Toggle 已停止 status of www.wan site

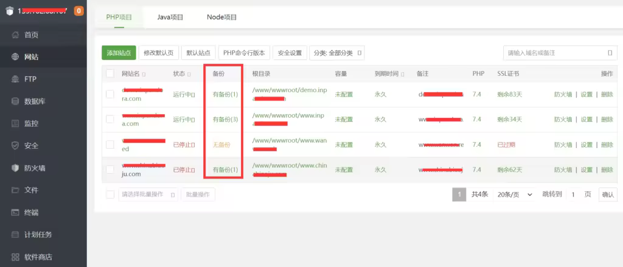pos(184,144)
